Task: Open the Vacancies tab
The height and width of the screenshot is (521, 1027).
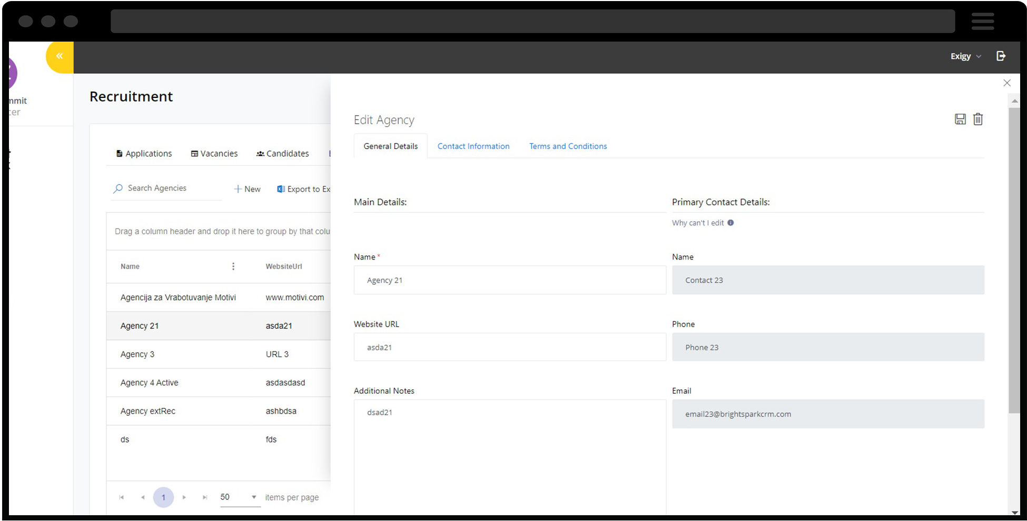Action: coord(214,154)
